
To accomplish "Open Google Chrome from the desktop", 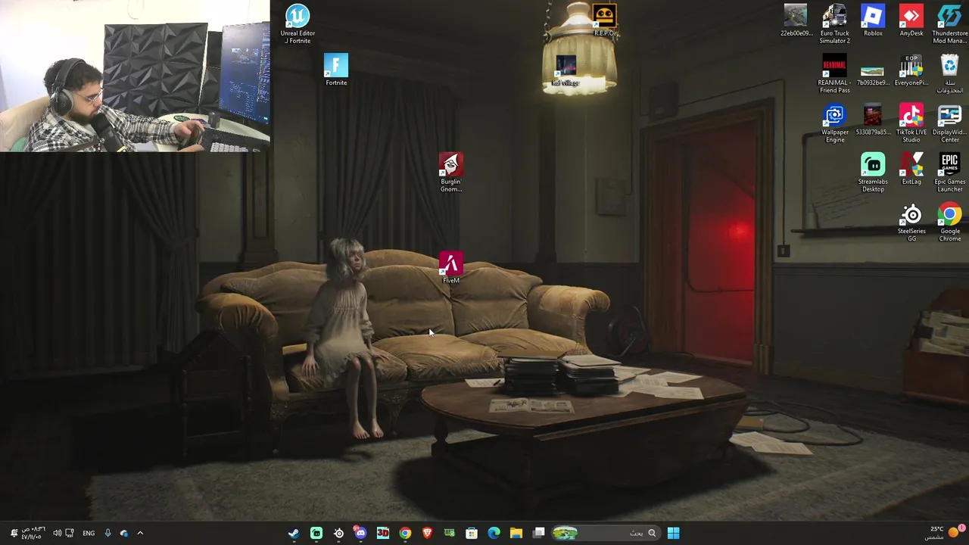I will click(949, 223).
